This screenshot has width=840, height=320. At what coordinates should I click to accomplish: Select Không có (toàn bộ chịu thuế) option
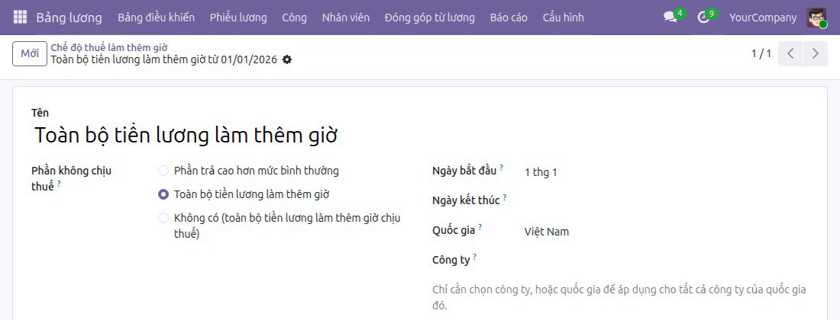coord(163,219)
